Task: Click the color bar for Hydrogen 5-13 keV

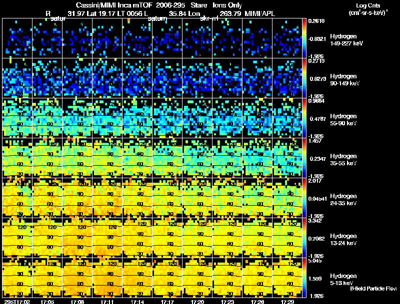Action: [304, 278]
